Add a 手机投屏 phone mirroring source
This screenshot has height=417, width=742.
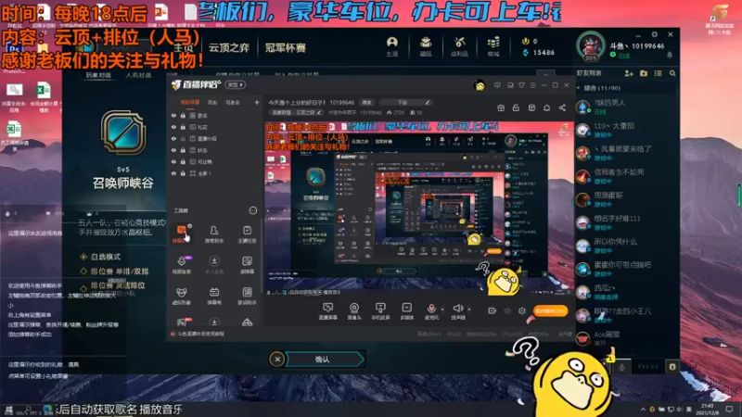pos(380,311)
